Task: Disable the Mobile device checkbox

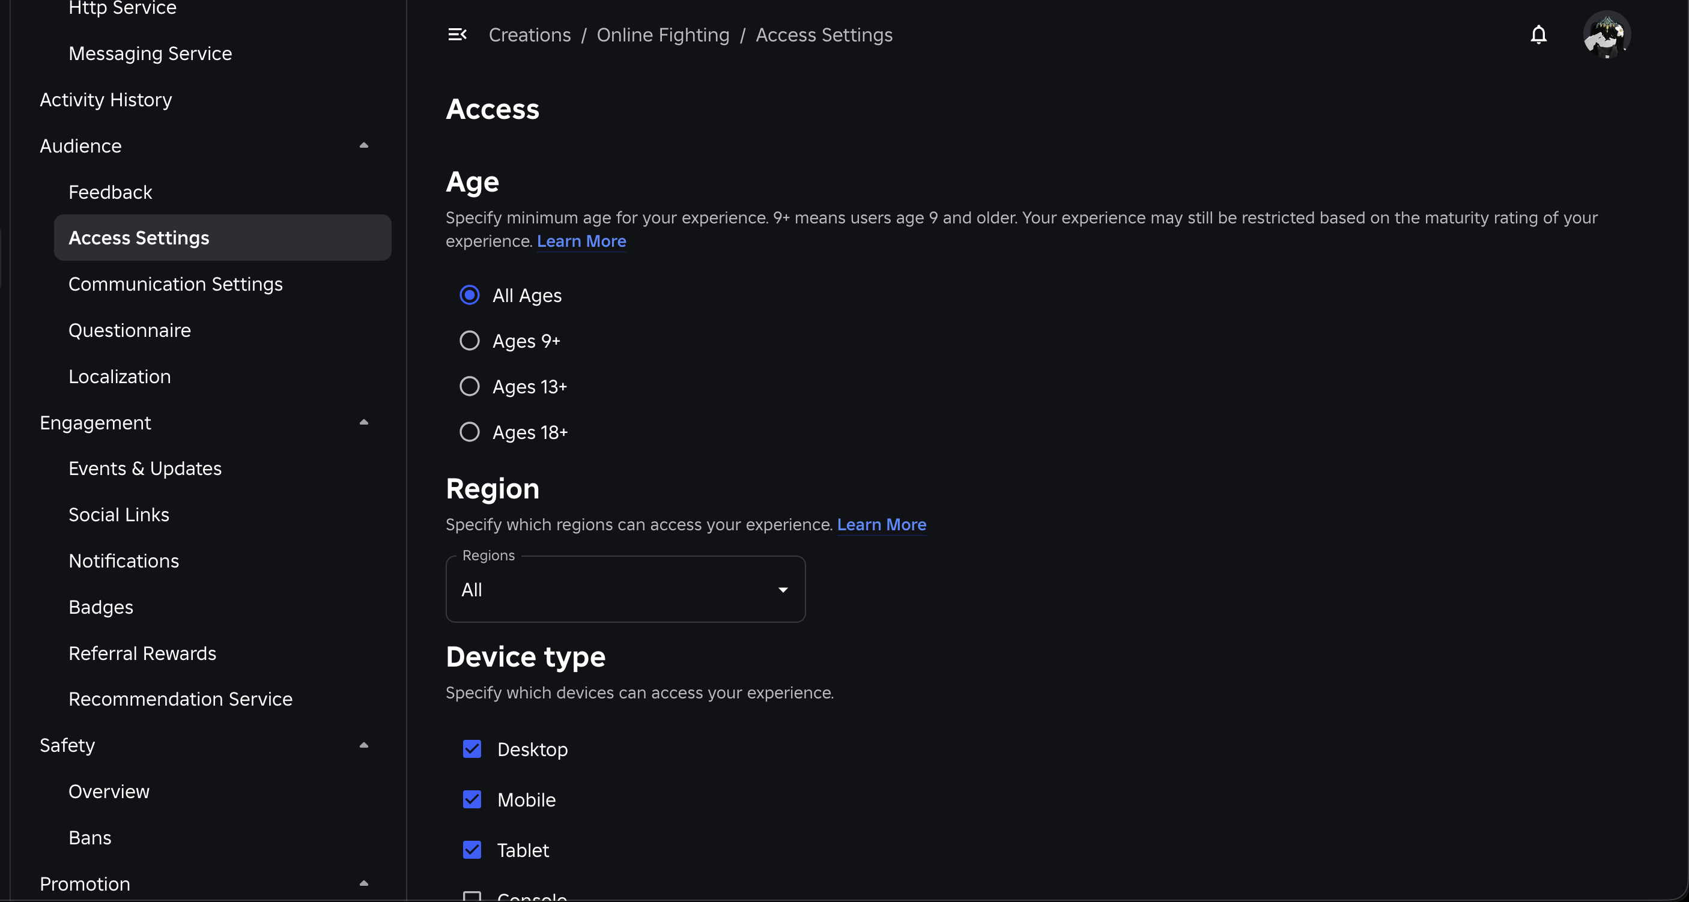Action: 472,799
